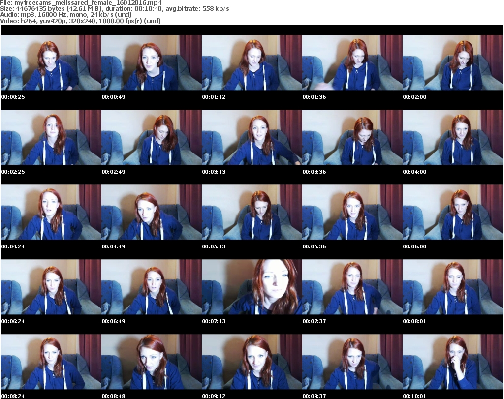Viewport: 504px width, 399px height.
Task: Open the frame stamped 00:03:36
Action: (x=352, y=137)
